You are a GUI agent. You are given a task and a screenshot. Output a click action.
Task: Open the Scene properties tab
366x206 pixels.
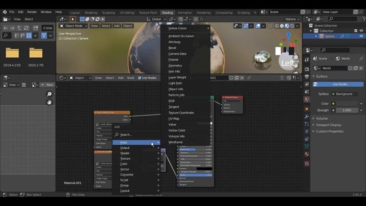307,92
